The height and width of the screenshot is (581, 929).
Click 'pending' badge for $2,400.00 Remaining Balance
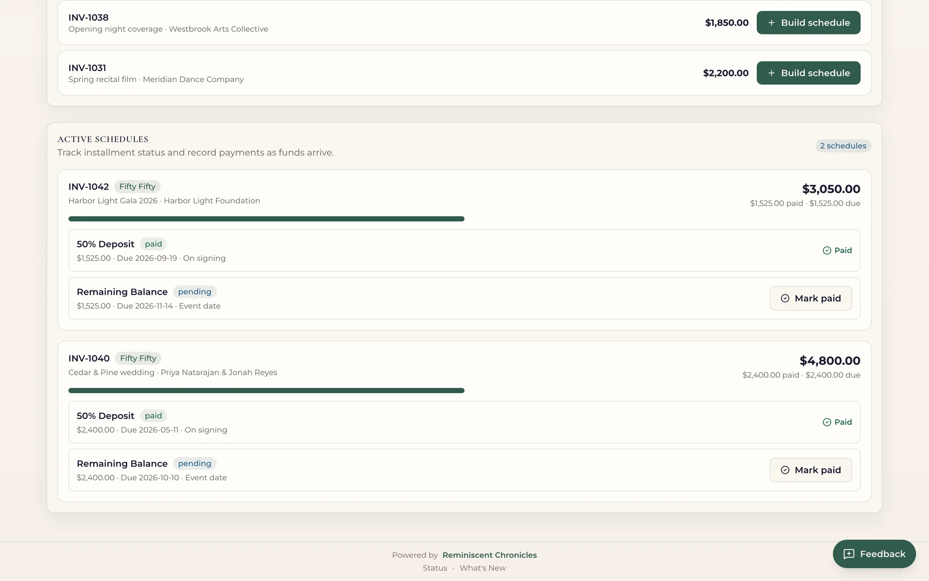tap(195, 463)
